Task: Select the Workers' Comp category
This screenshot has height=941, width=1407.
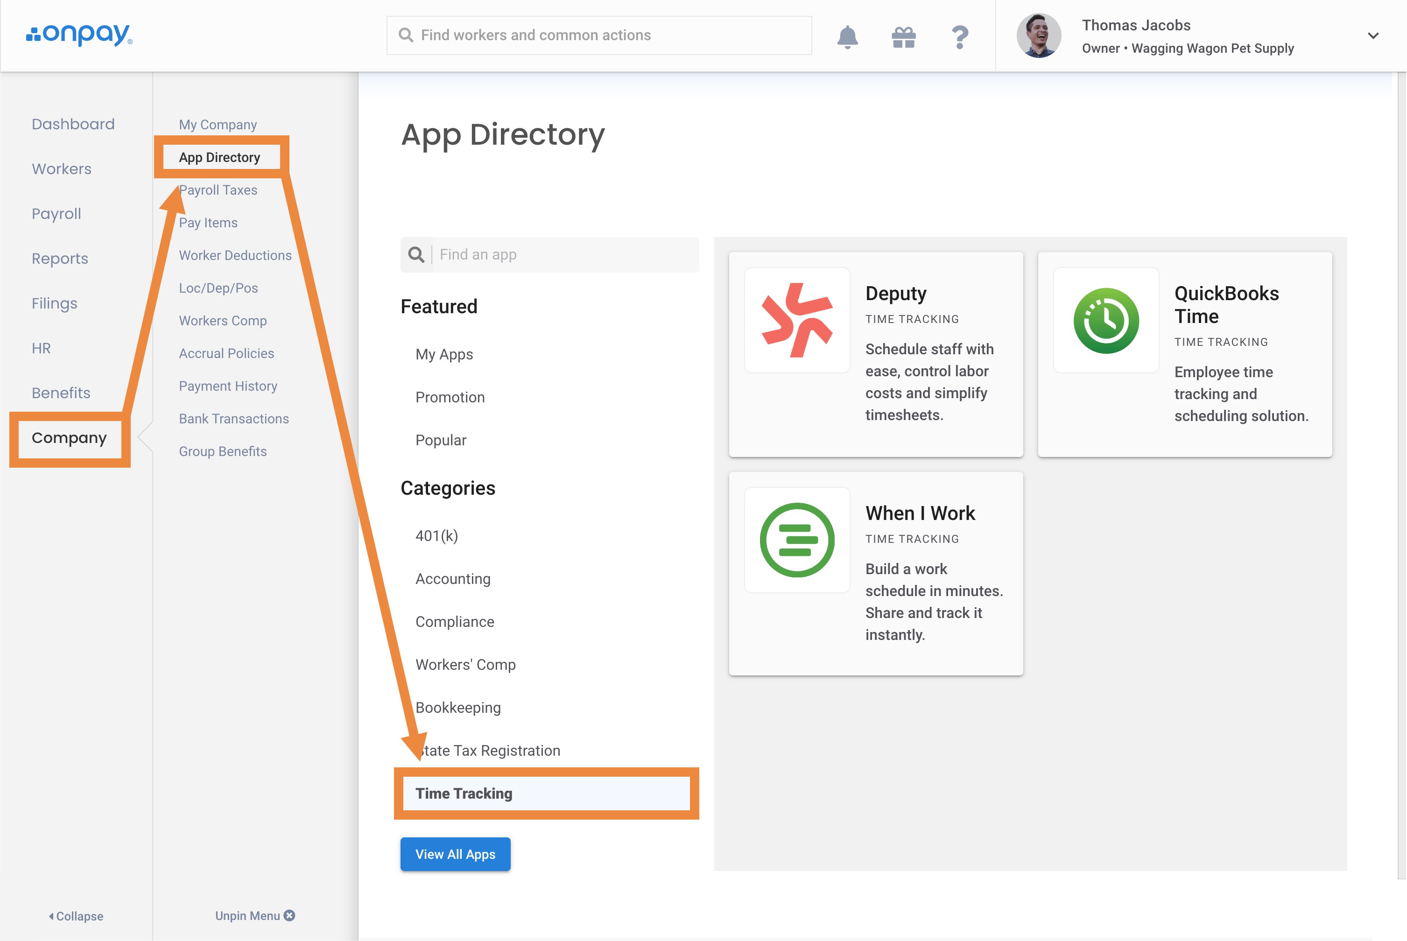Action: pos(465,664)
